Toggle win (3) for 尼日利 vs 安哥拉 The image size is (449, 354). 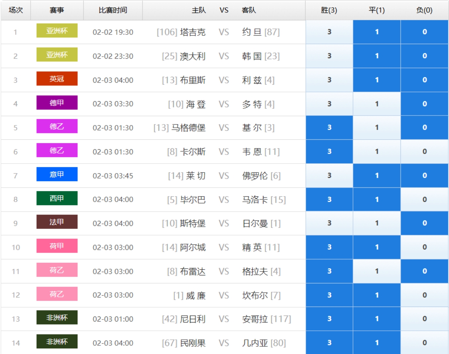(x=329, y=319)
